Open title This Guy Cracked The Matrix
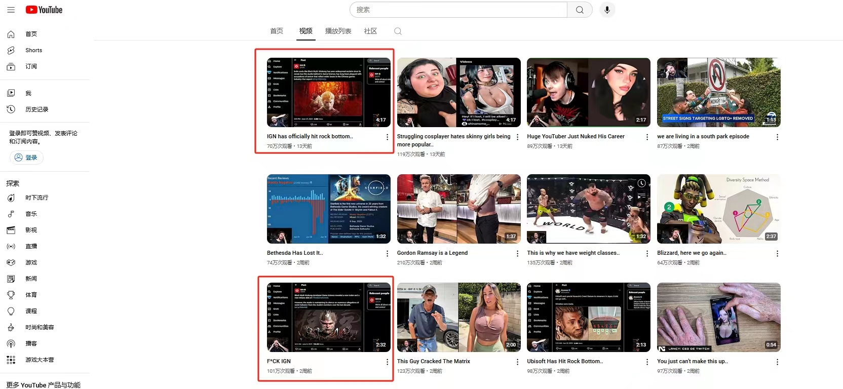The width and height of the screenshot is (843, 389). pos(434,361)
